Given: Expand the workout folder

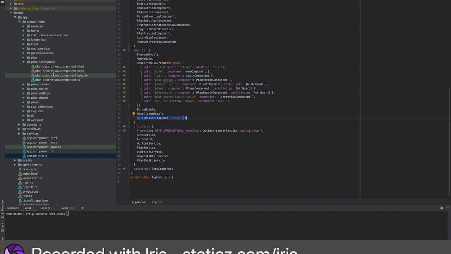Looking at the screenshot, I should click(x=24, y=120).
